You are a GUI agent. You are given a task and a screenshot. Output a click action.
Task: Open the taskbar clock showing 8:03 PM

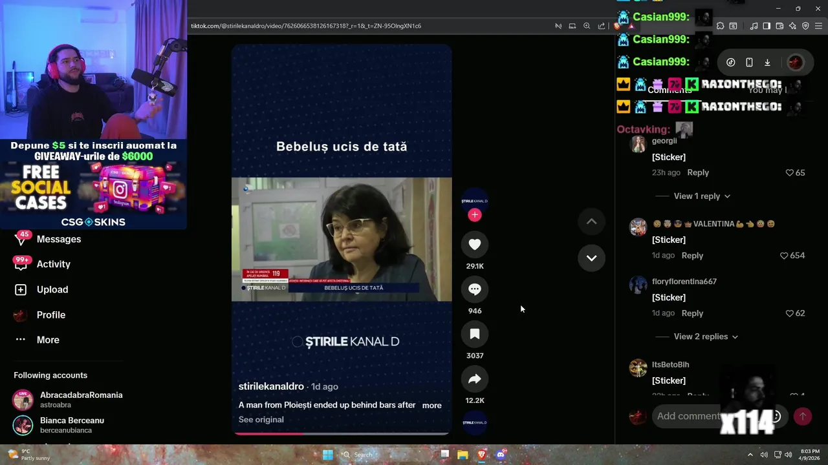[810, 455]
